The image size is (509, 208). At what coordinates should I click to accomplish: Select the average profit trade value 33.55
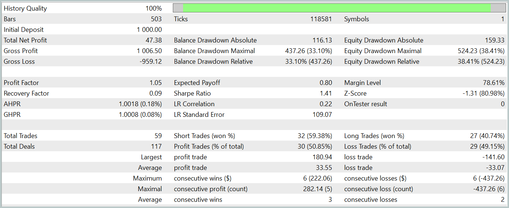[x=324, y=168]
